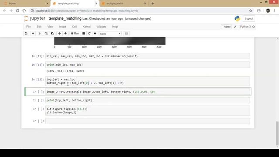Reload the current page
Screen dimensions: 279x157
17,10
